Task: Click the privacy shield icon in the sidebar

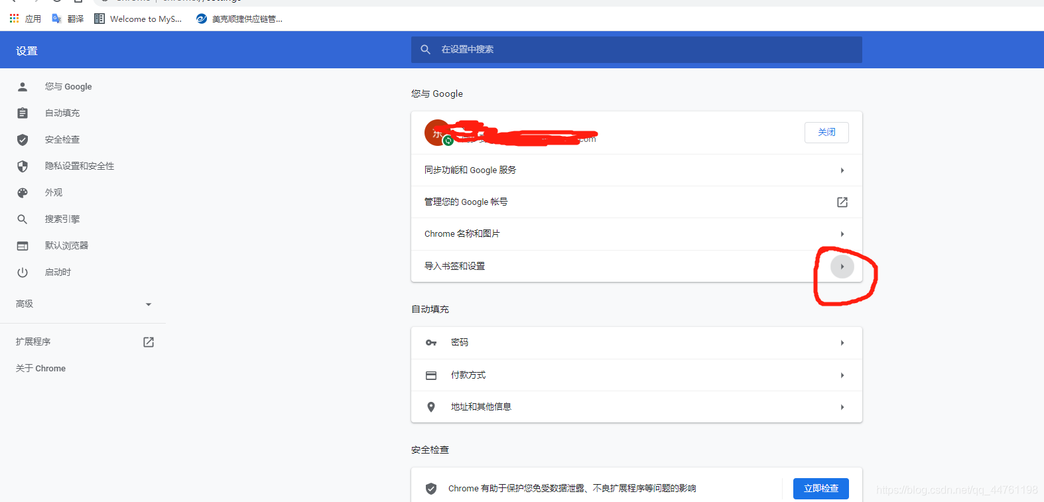Action: point(23,166)
